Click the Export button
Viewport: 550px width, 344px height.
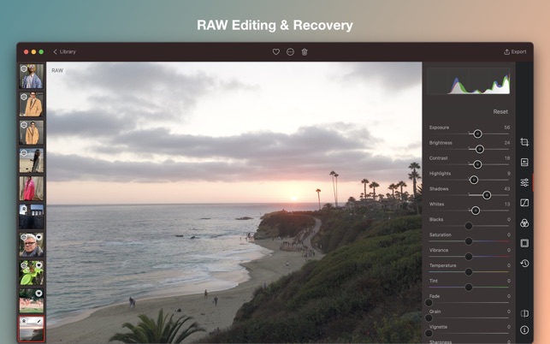point(515,52)
